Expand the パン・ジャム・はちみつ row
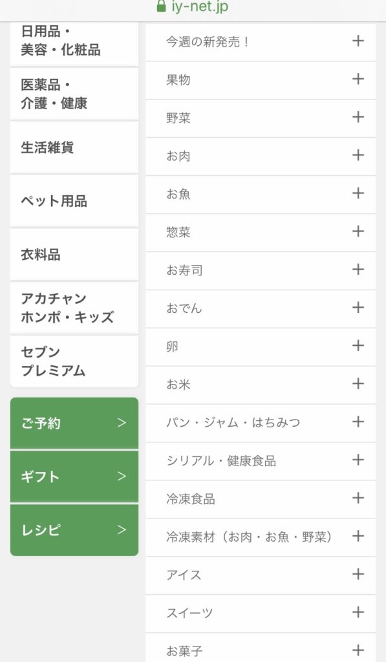 [261, 423]
